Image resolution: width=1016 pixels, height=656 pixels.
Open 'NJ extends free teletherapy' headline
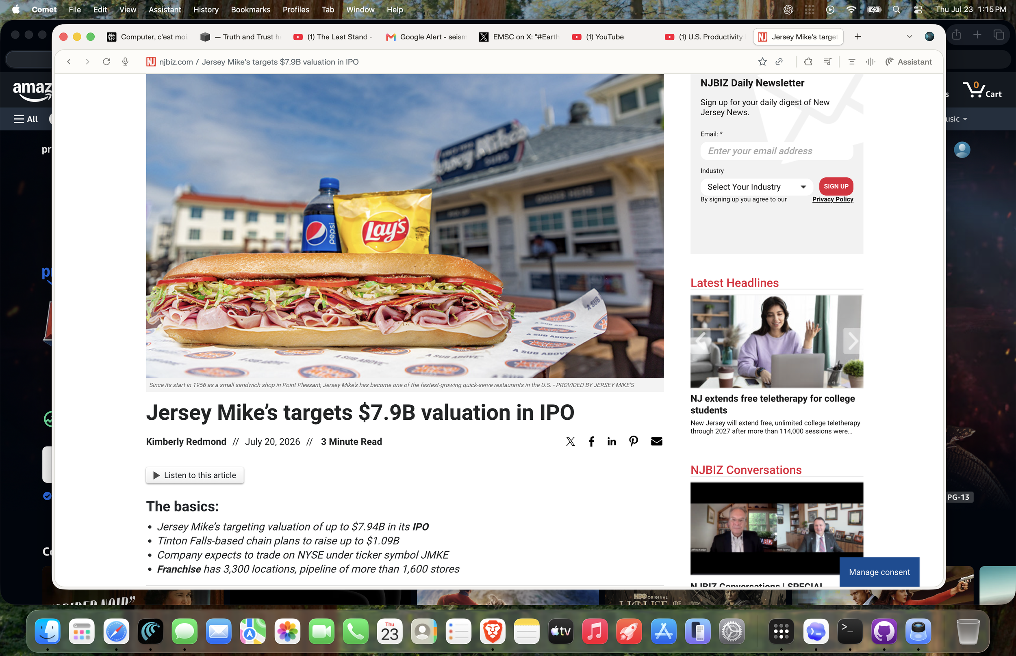773,404
